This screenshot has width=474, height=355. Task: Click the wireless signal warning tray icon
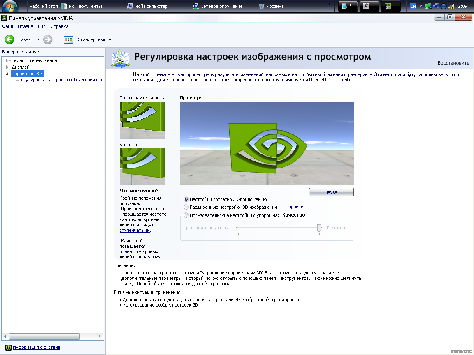click(451, 6)
